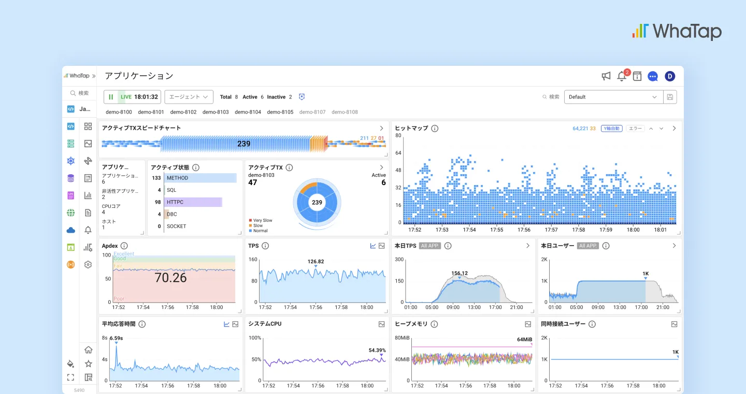Image resolution: width=746 pixels, height=394 pixels.
Task: Open the エージェント dropdown
Action: pos(189,97)
